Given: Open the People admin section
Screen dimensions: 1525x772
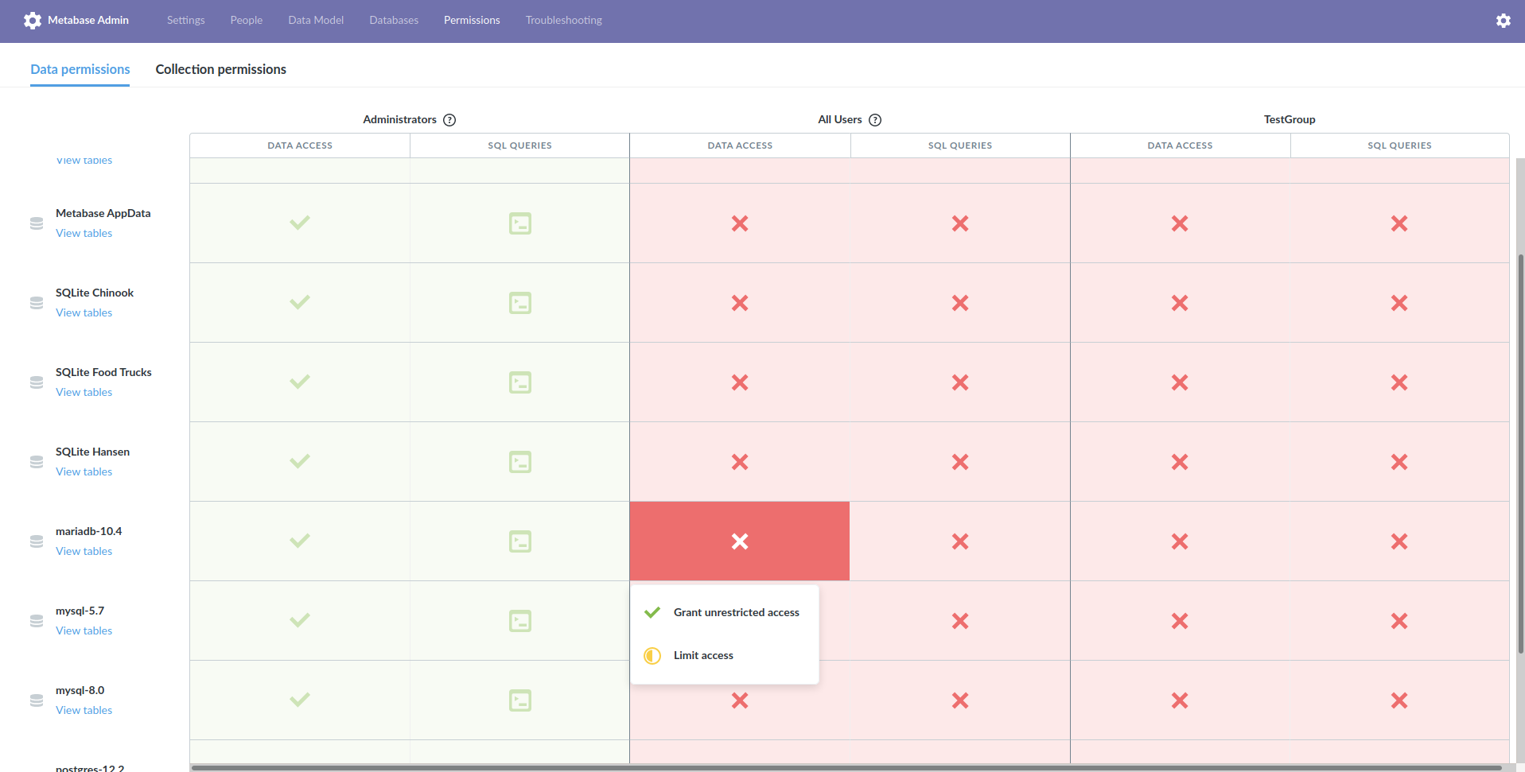Looking at the screenshot, I should point(247,20).
